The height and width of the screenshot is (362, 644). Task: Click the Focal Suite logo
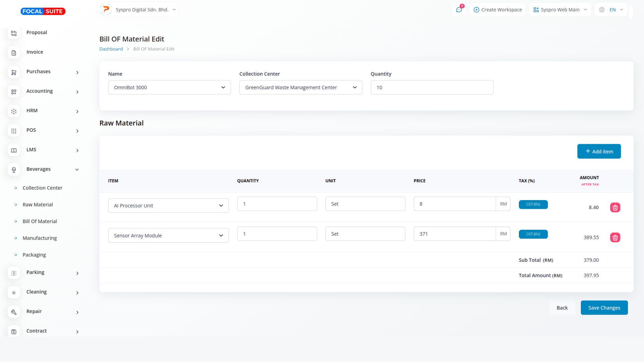pyautogui.click(x=43, y=11)
